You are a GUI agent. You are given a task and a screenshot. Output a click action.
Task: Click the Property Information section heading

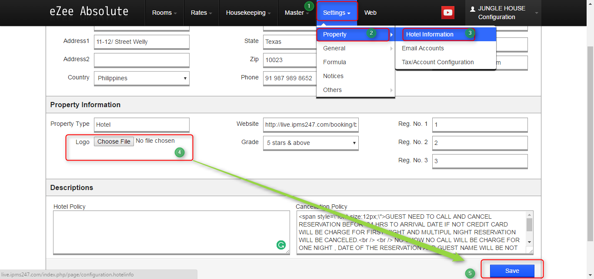tap(85, 105)
